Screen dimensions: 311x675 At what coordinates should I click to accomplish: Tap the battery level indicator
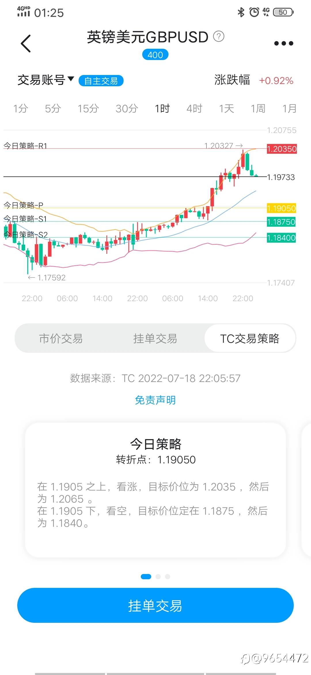click(283, 12)
